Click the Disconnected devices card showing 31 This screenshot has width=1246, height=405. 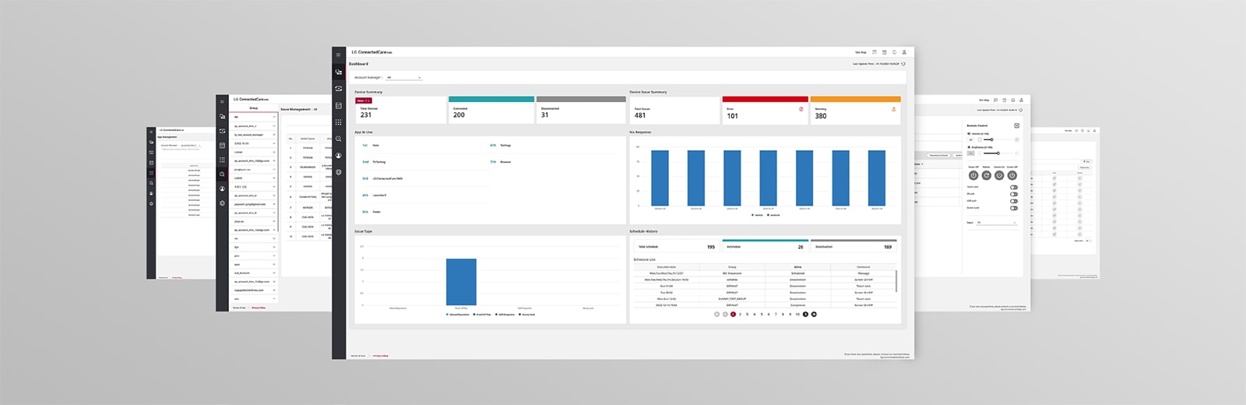(x=582, y=110)
